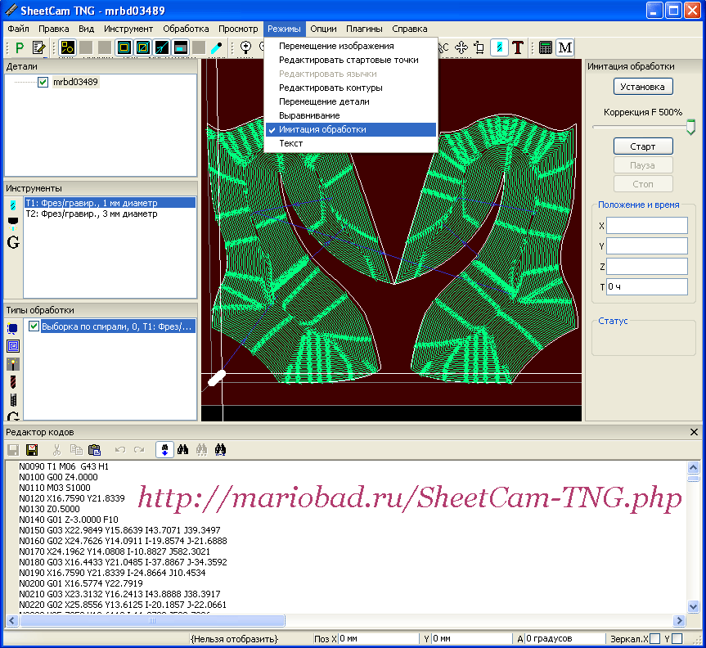Click the magic wand operation icon
Viewport: 706px width, 648px height.
(13, 364)
